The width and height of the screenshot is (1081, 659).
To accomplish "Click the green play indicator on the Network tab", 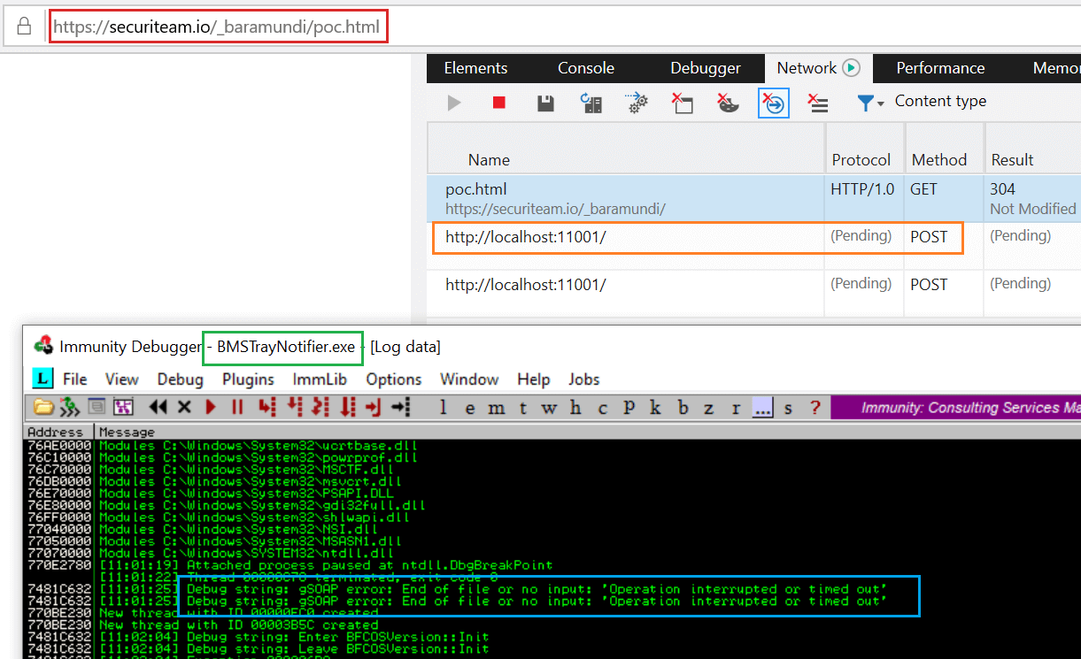I will 851,68.
